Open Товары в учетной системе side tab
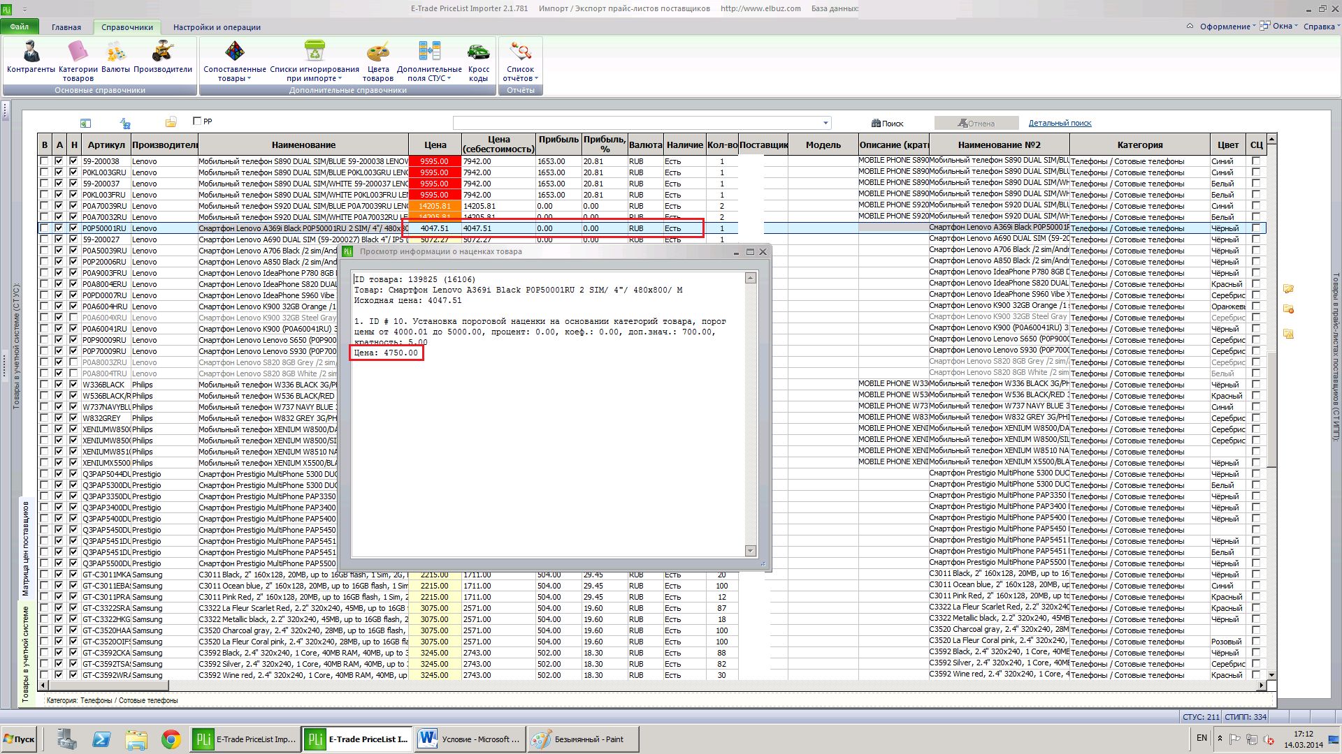This screenshot has height=754, width=1342. pyautogui.click(x=26, y=654)
